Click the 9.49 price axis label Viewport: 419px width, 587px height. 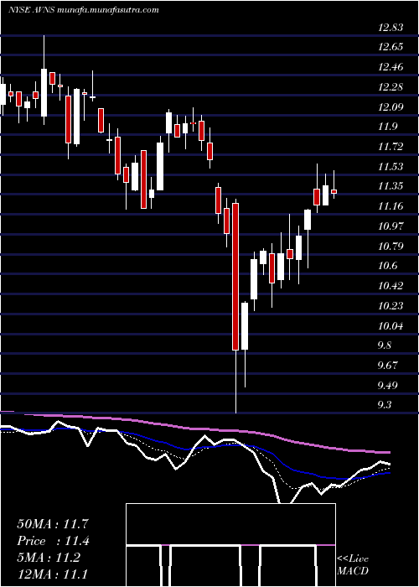(x=388, y=386)
